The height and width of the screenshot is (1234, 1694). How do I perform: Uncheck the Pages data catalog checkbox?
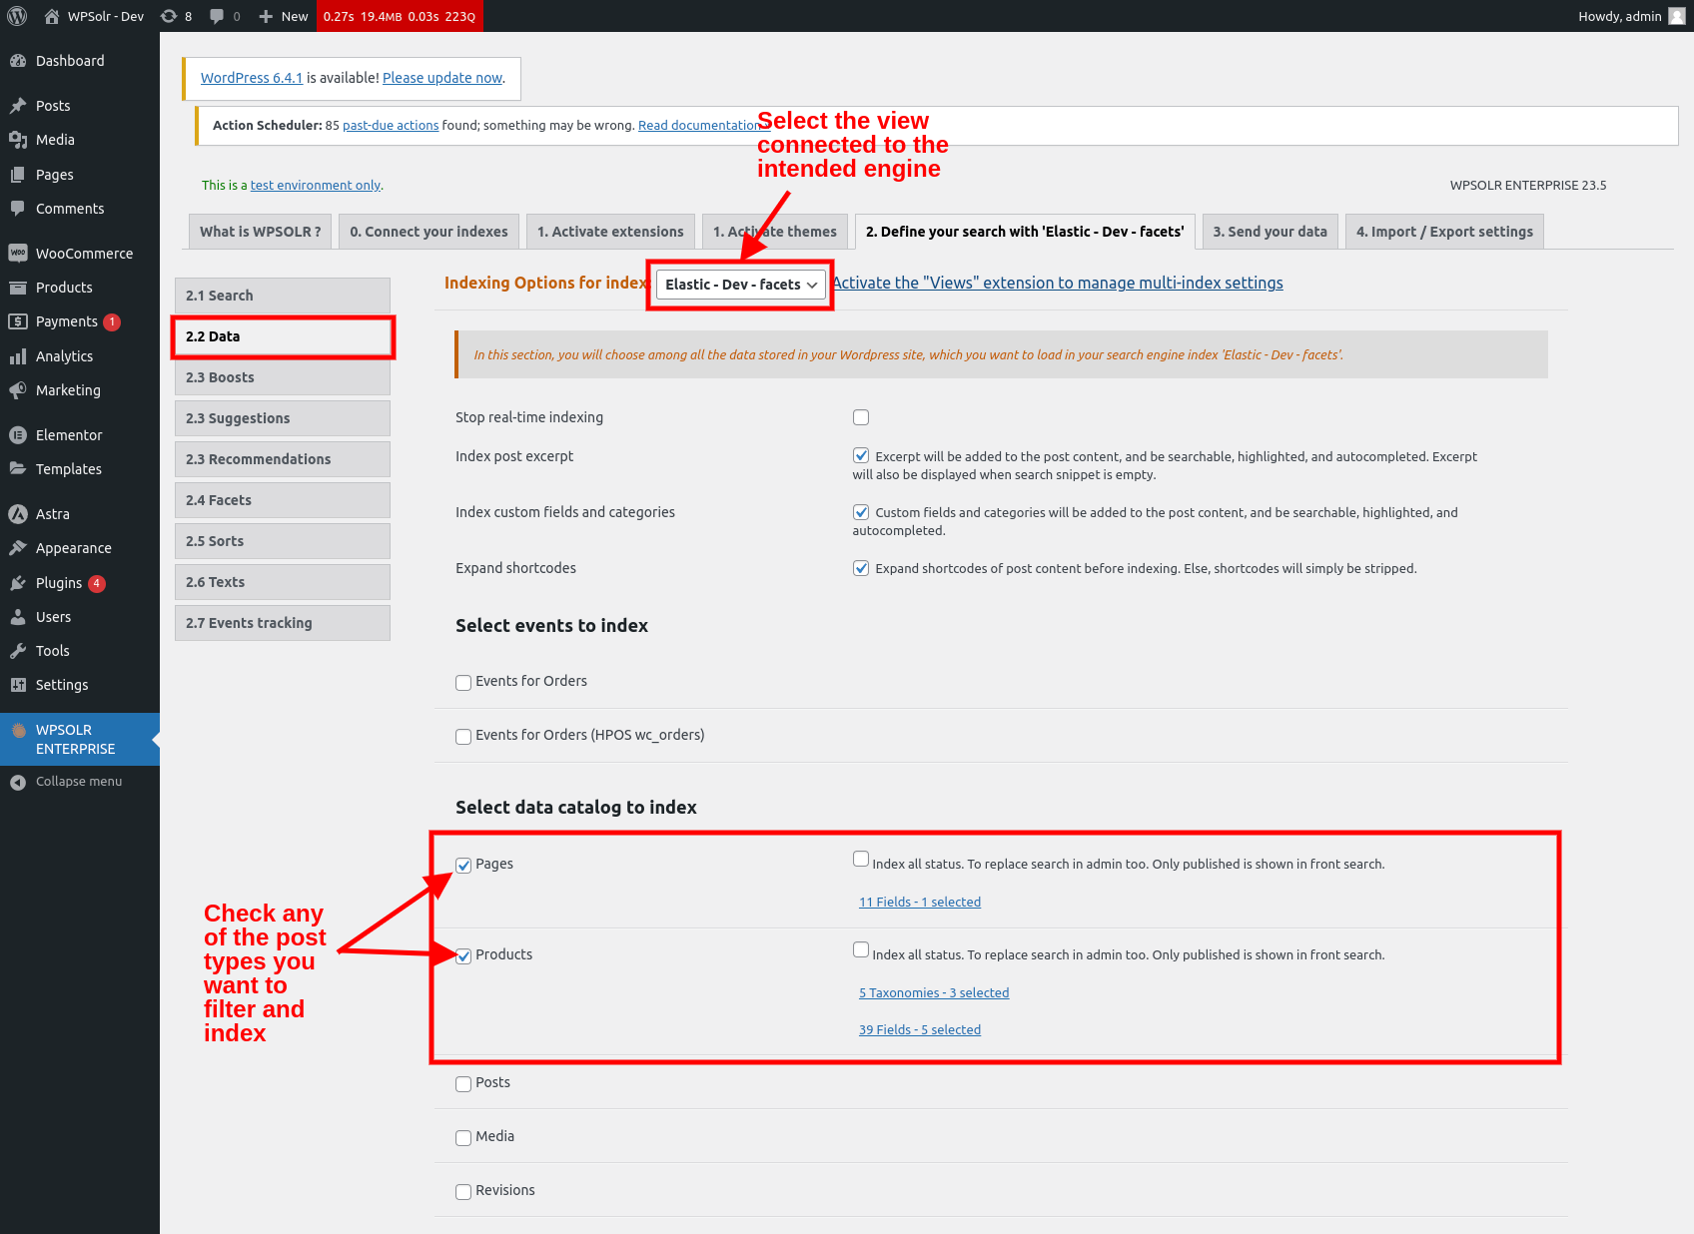(x=463, y=866)
